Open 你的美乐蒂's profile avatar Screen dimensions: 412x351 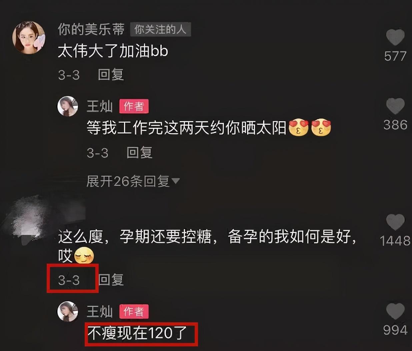29,37
